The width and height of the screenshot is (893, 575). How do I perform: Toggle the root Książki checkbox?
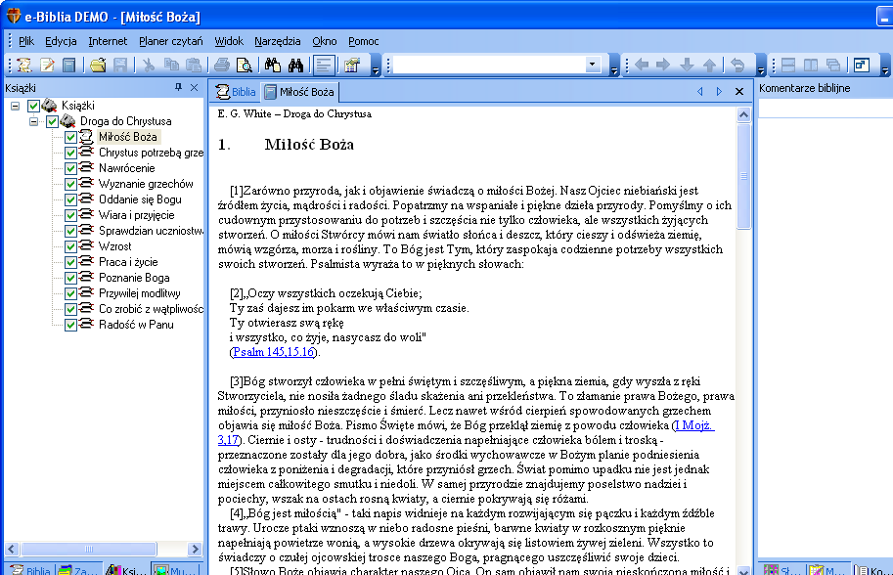33,106
